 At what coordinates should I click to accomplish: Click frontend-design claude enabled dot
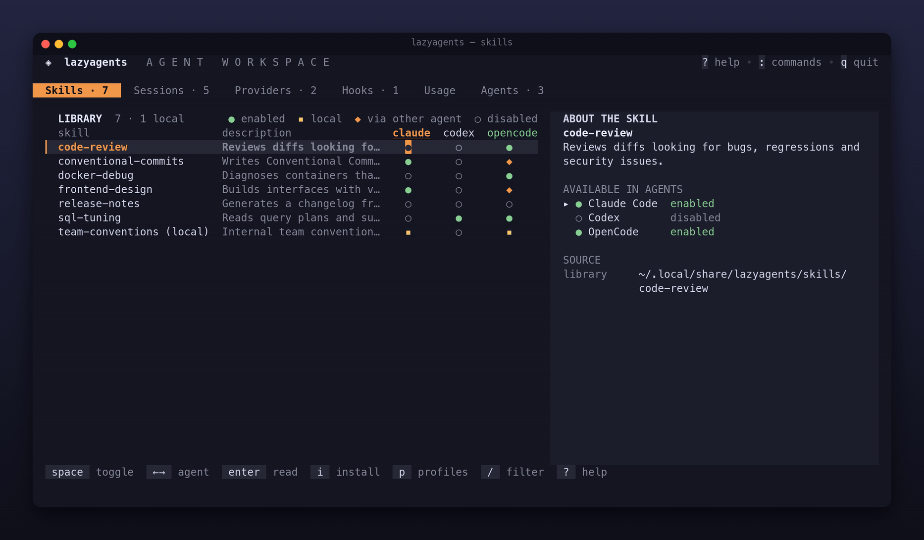(408, 190)
